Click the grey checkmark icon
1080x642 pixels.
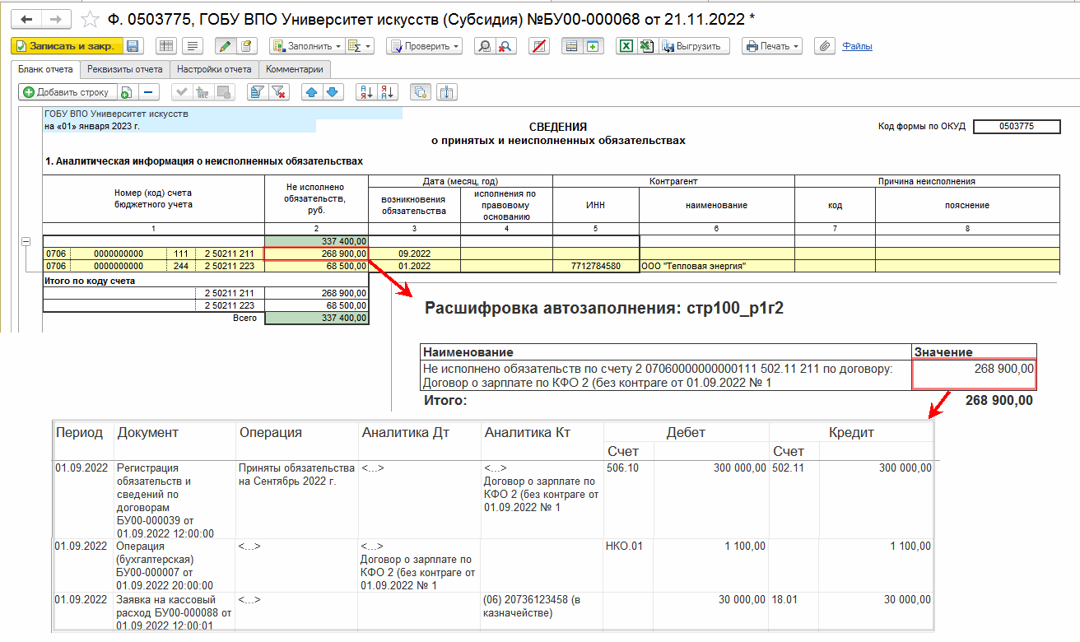pyautogui.click(x=181, y=92)
